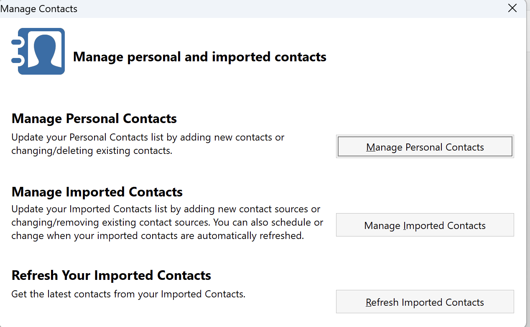Viewport: 530px width, 327px height.
Task: Close the Manage Contacts dialog window
Action: 512,8
